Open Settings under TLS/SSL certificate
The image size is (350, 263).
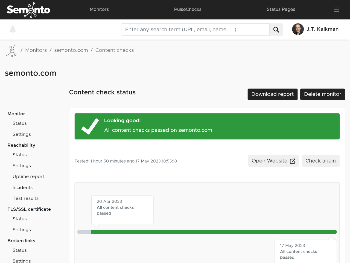pyautogui.click(x=22, y=230)
